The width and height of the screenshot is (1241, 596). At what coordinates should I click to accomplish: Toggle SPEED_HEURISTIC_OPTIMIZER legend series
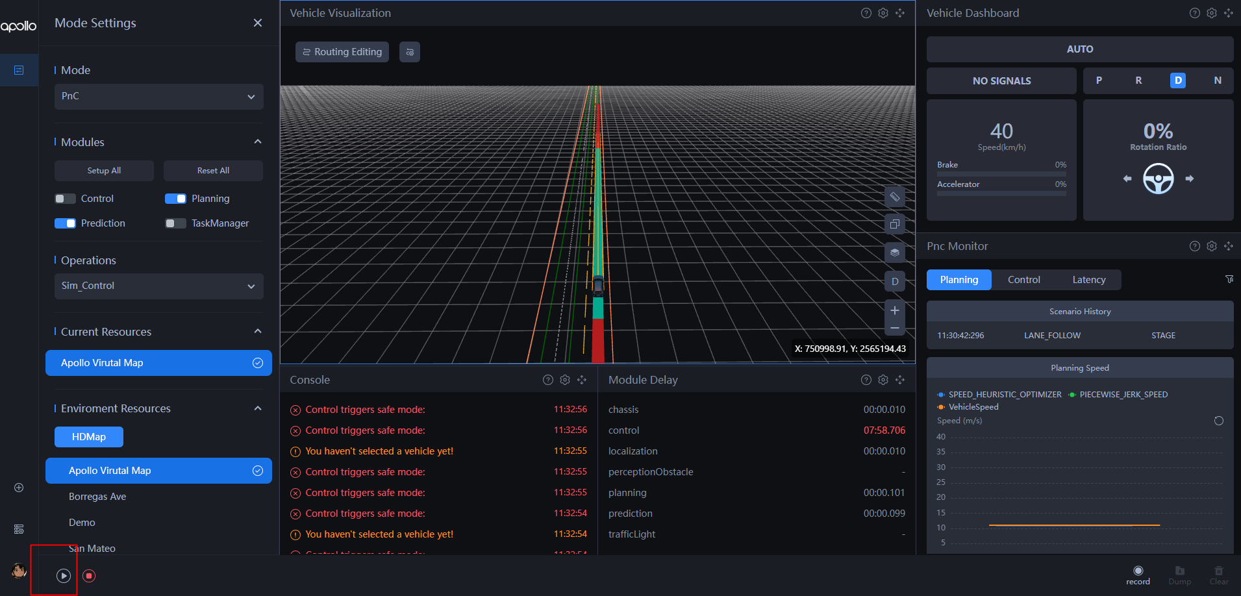999,395
